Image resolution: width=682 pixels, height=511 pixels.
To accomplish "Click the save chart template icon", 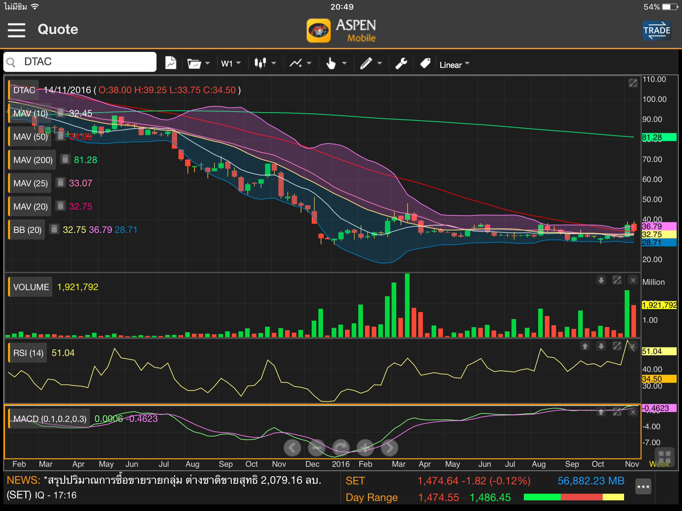I will [x=171, y=63].
